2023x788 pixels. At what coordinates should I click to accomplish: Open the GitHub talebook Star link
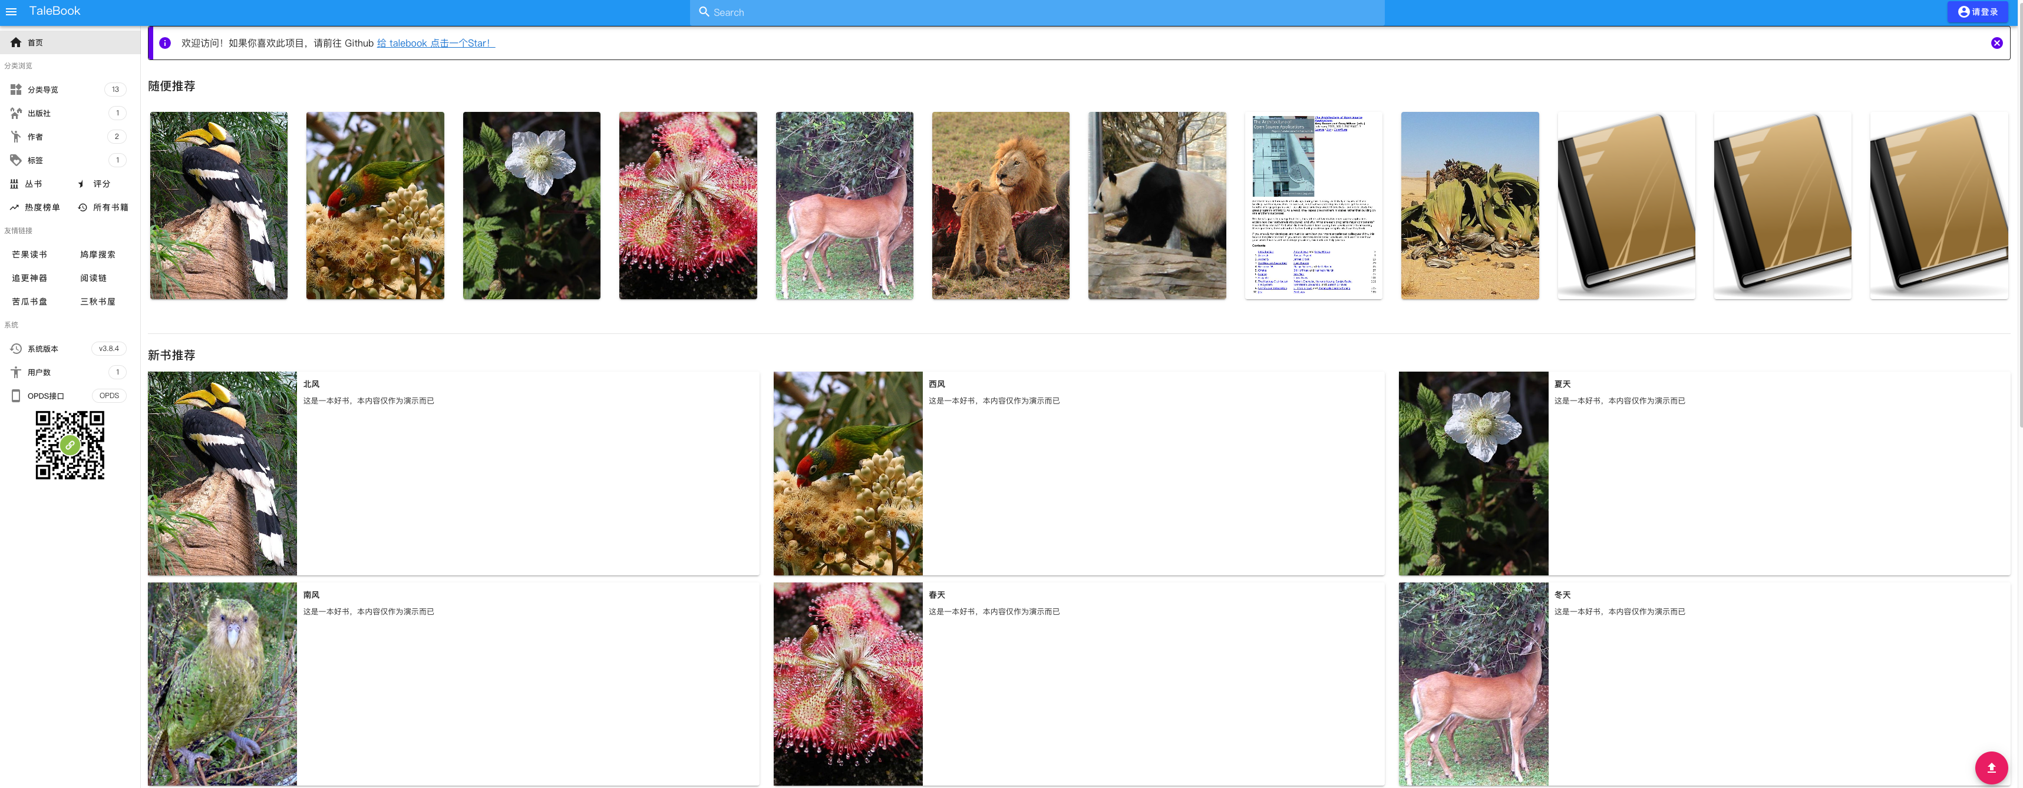435,43
